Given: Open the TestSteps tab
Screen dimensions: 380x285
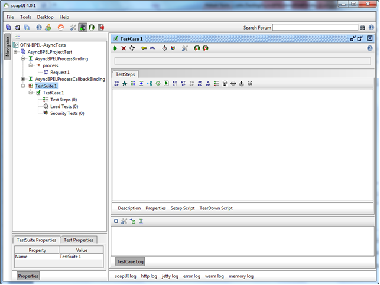Looking at the screenshot, I should coord(125,74).
